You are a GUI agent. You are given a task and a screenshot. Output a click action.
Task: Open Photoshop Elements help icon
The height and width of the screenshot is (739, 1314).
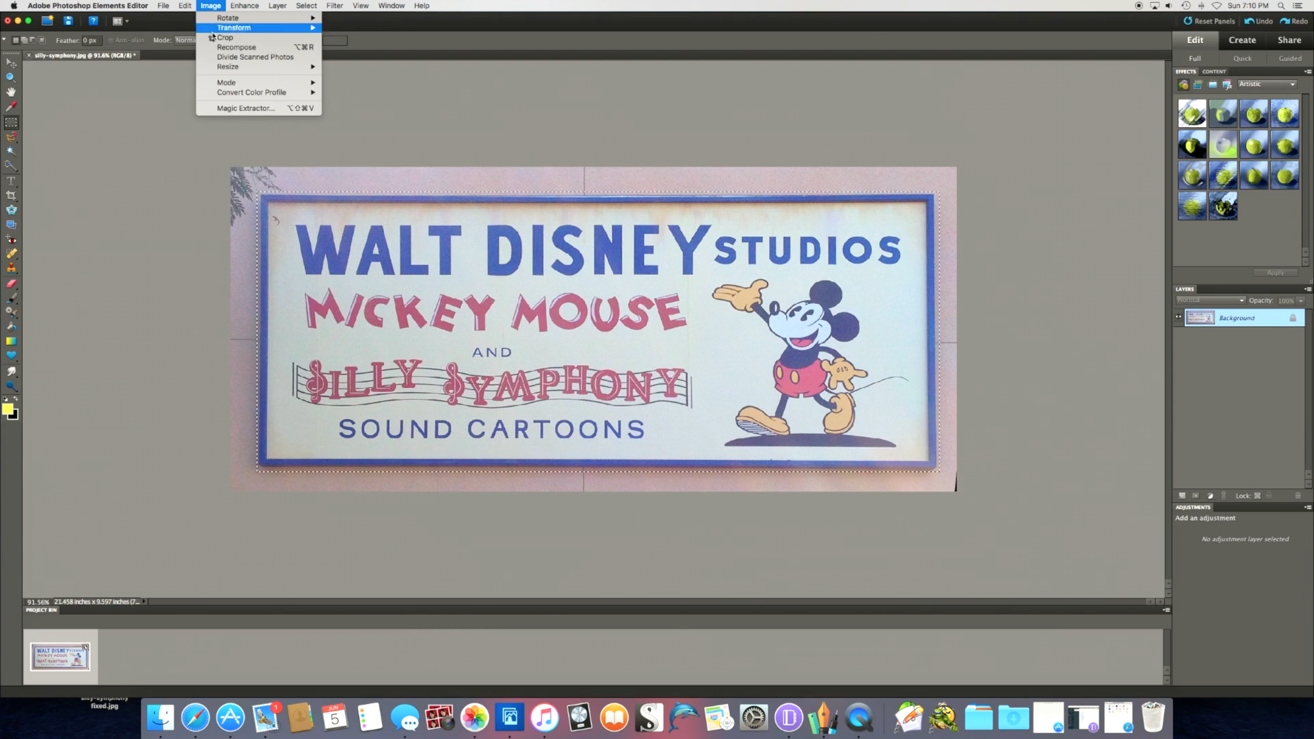(93, 21)
